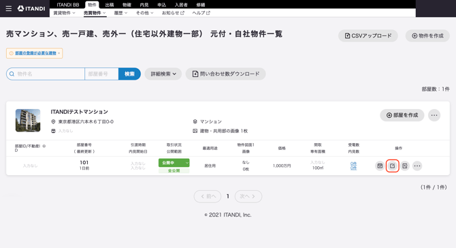Click the edit room icon for room 101
Screen dimensions: 456x248
coord(392,166)
